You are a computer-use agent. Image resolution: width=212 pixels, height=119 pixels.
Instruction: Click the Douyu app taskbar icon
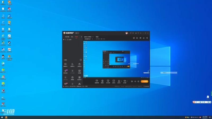[6, 117]
